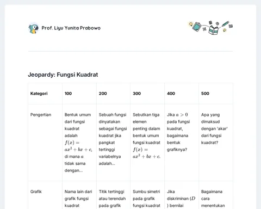This screenshot has width=261, height=209.
Task: Click the Jeopardy: Fungsi Kuadrat heading
Action: click(x=63, y=75)
